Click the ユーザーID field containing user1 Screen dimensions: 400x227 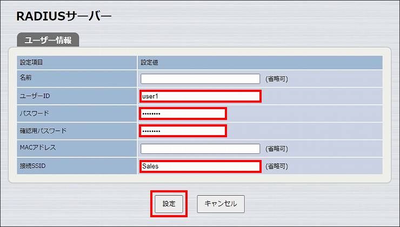(200, 96)
